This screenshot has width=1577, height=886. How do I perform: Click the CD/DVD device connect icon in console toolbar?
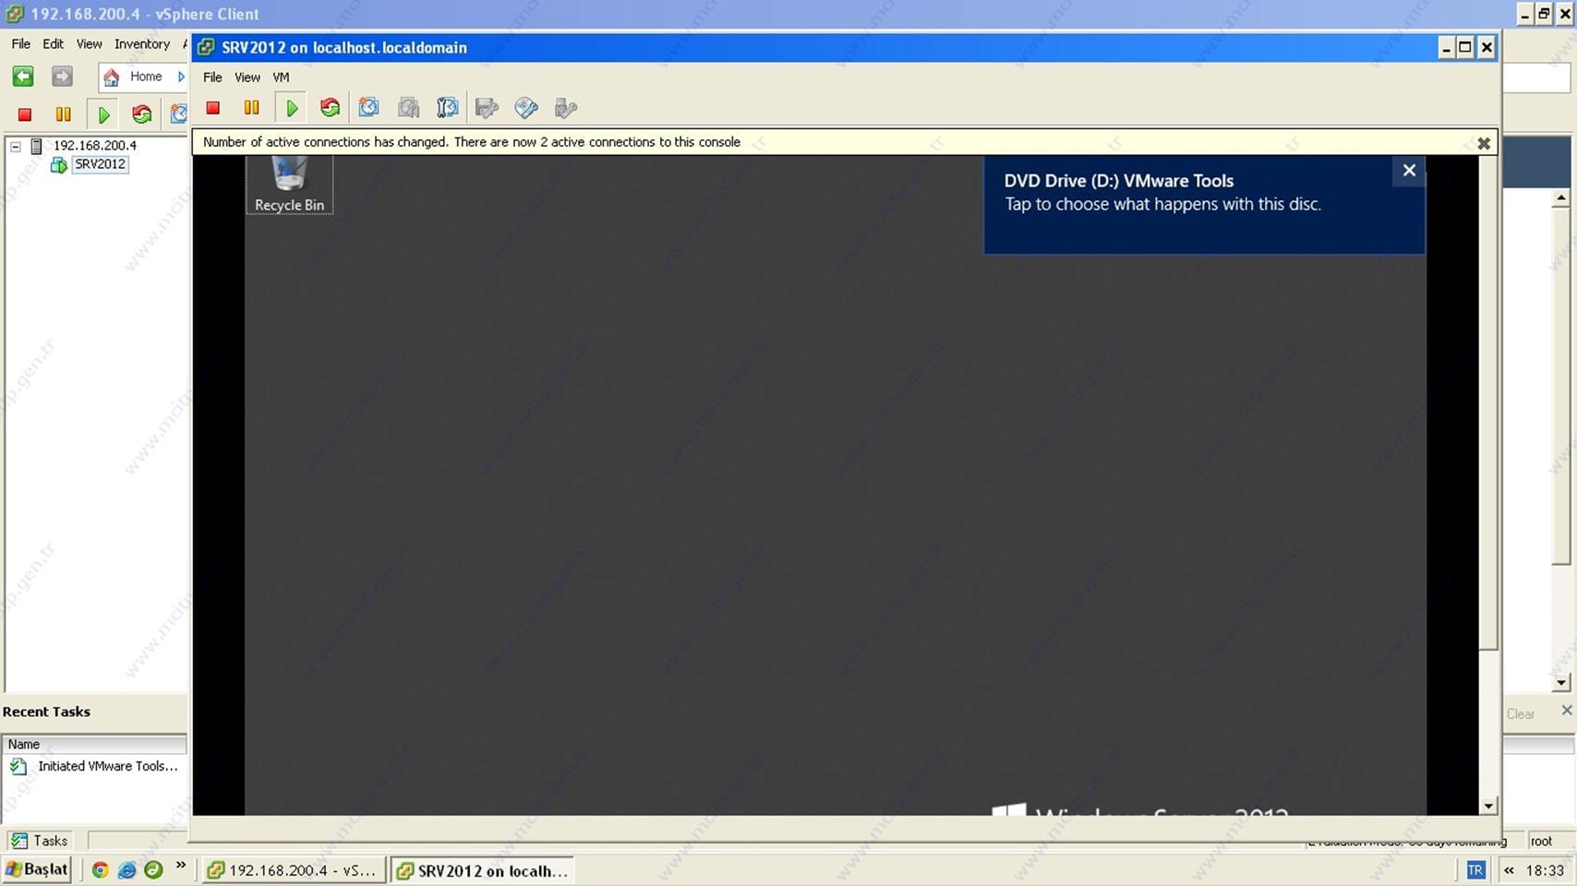[526, 108]
